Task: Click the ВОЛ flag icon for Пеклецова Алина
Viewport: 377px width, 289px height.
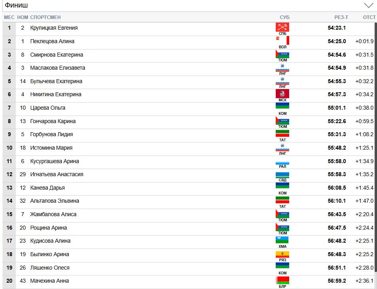Action: pos(282,40)
